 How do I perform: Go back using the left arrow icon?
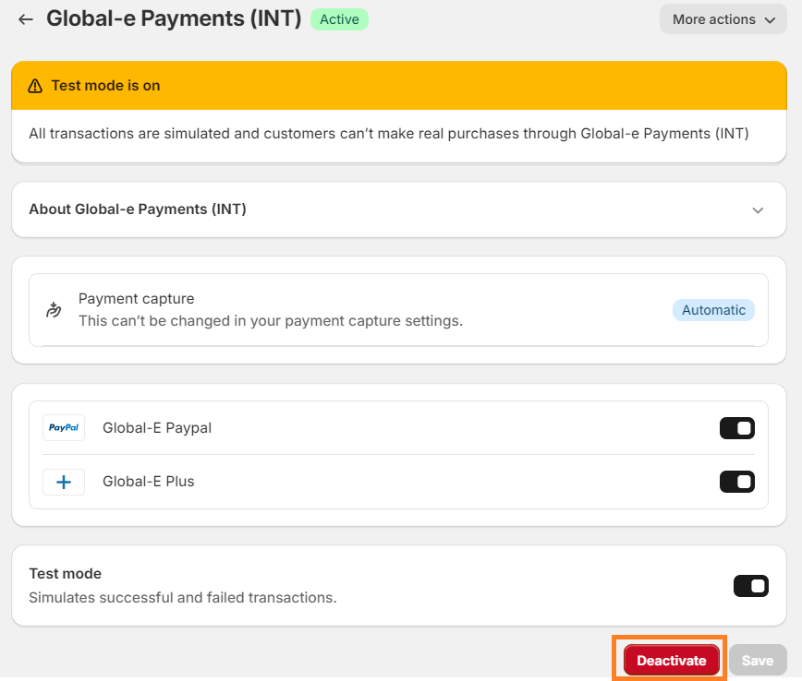[x=26, y=20]
